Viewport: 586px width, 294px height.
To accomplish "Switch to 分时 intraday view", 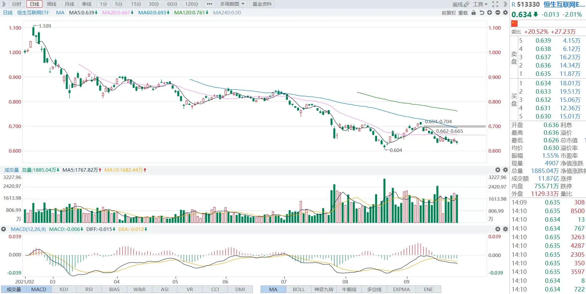I will pyautogui.click(x=17, y=4).
